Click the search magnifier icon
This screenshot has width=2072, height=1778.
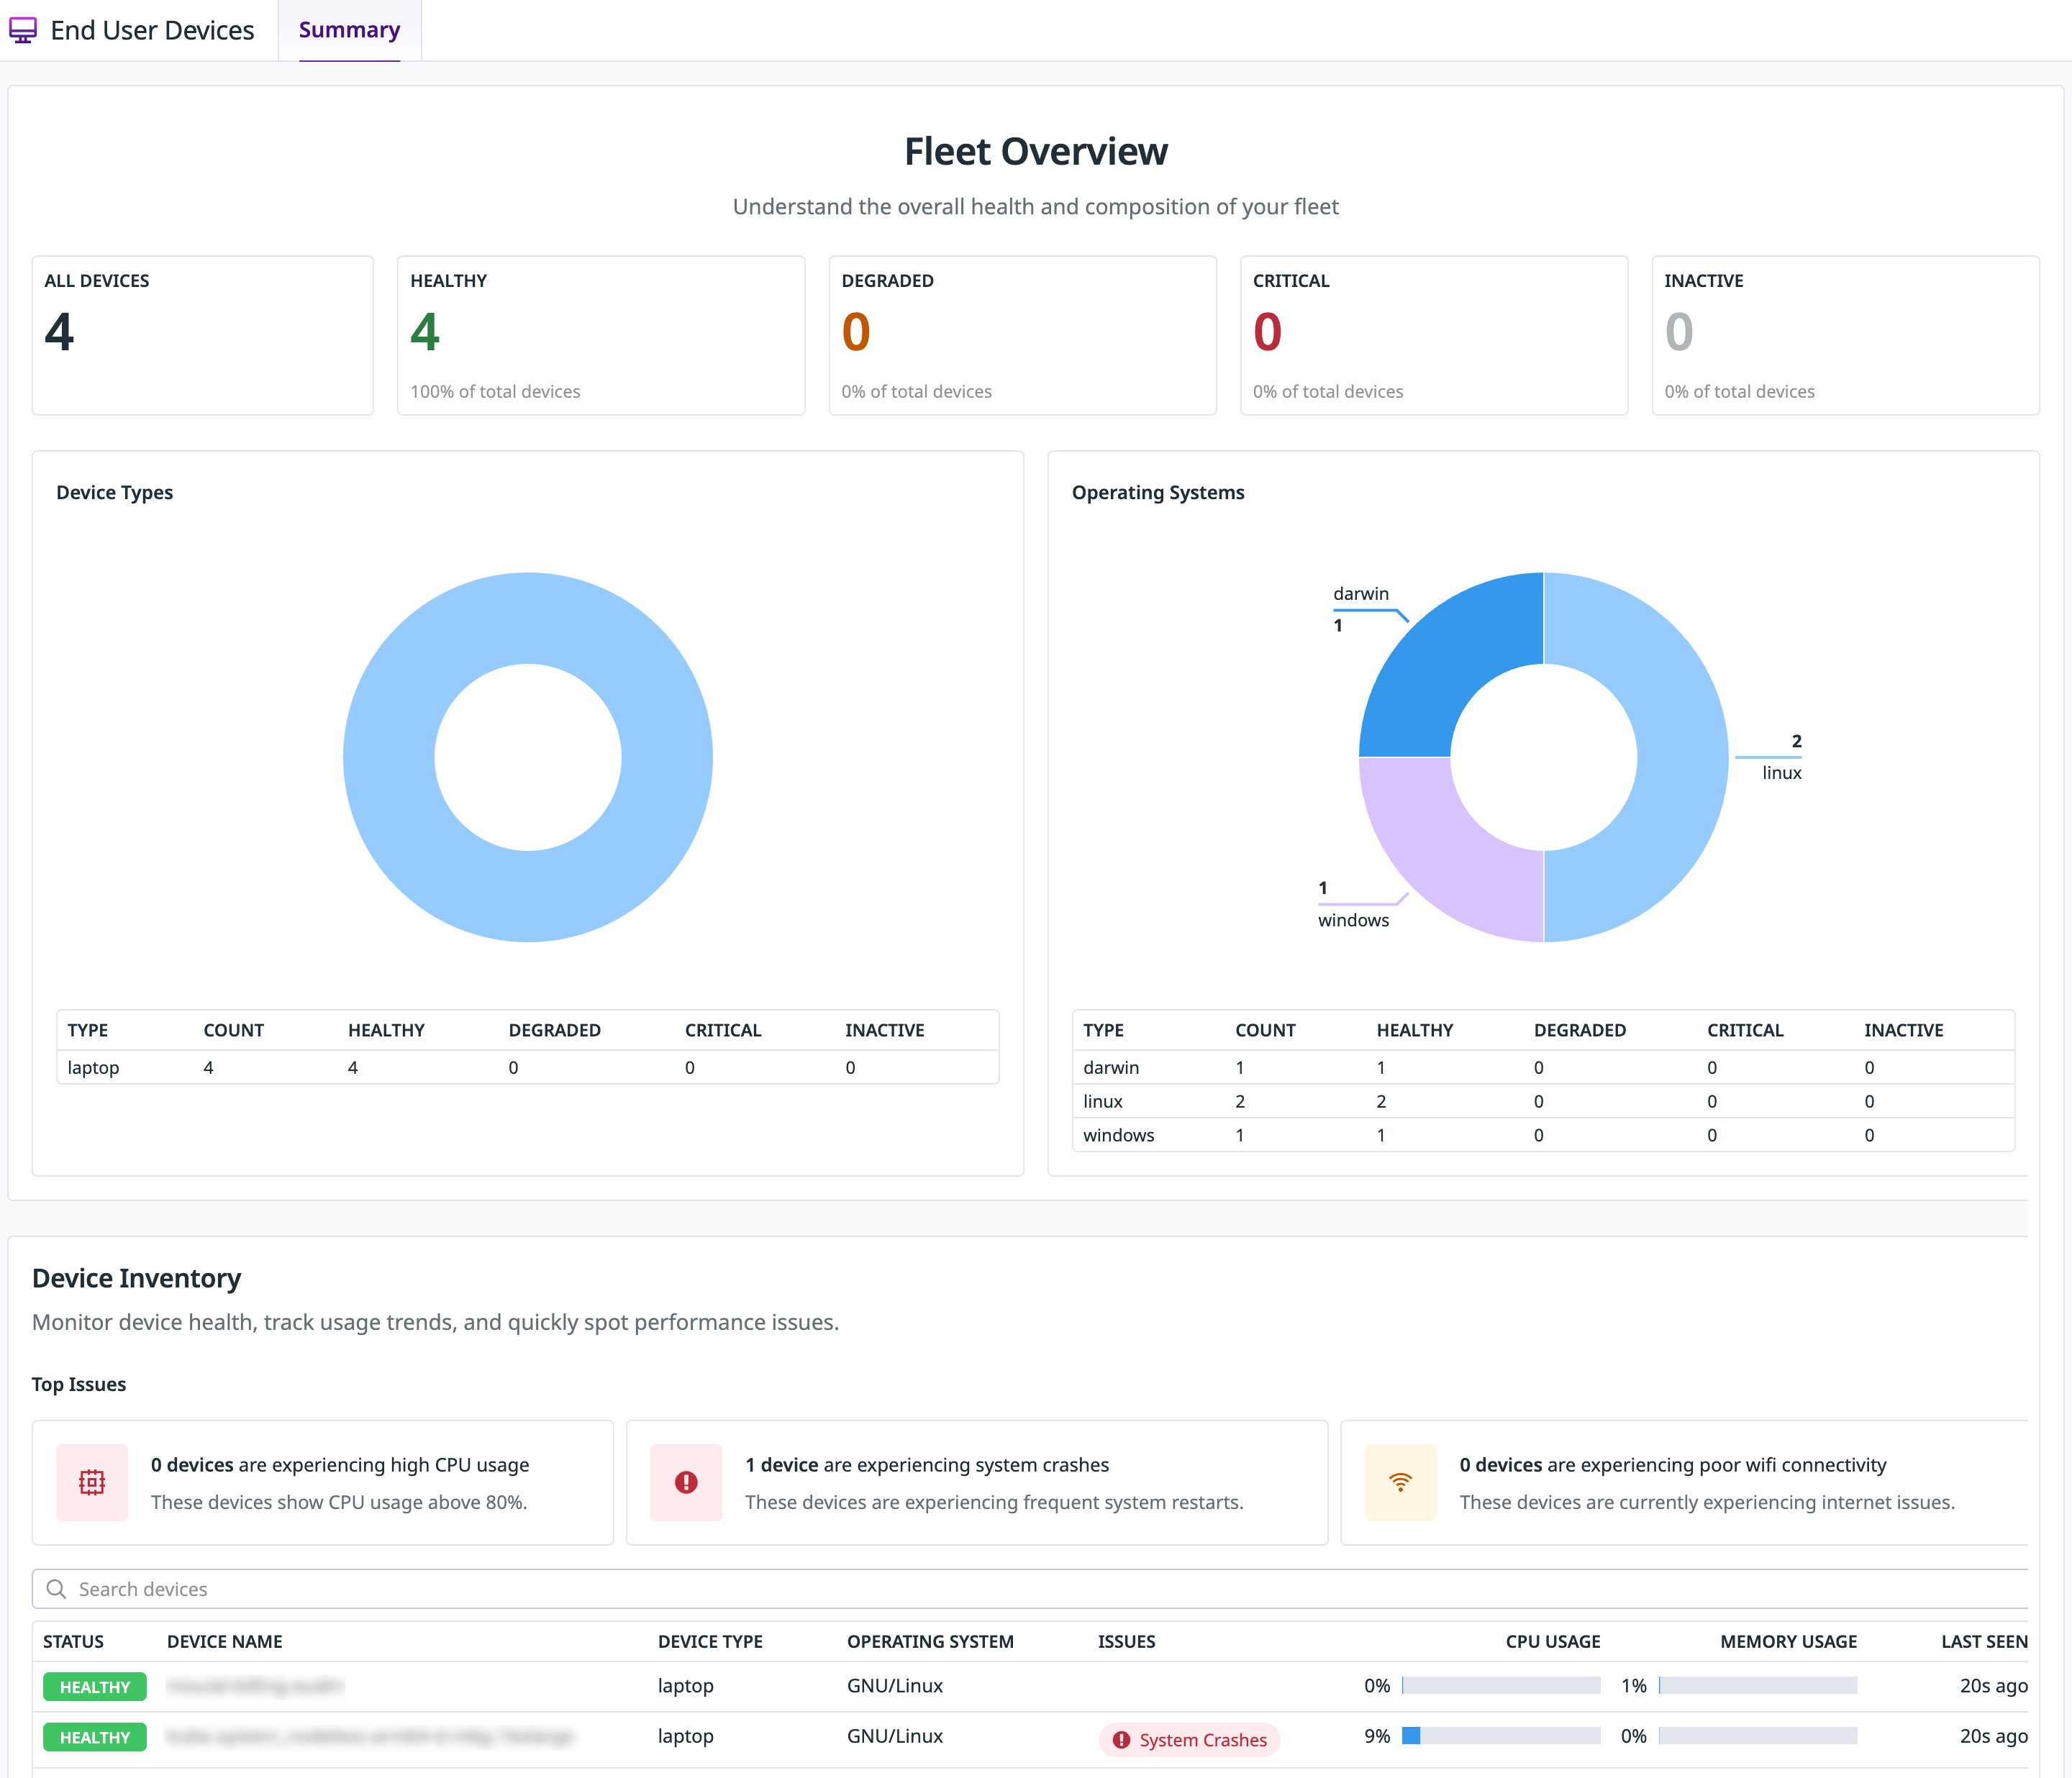point(57,1589)
